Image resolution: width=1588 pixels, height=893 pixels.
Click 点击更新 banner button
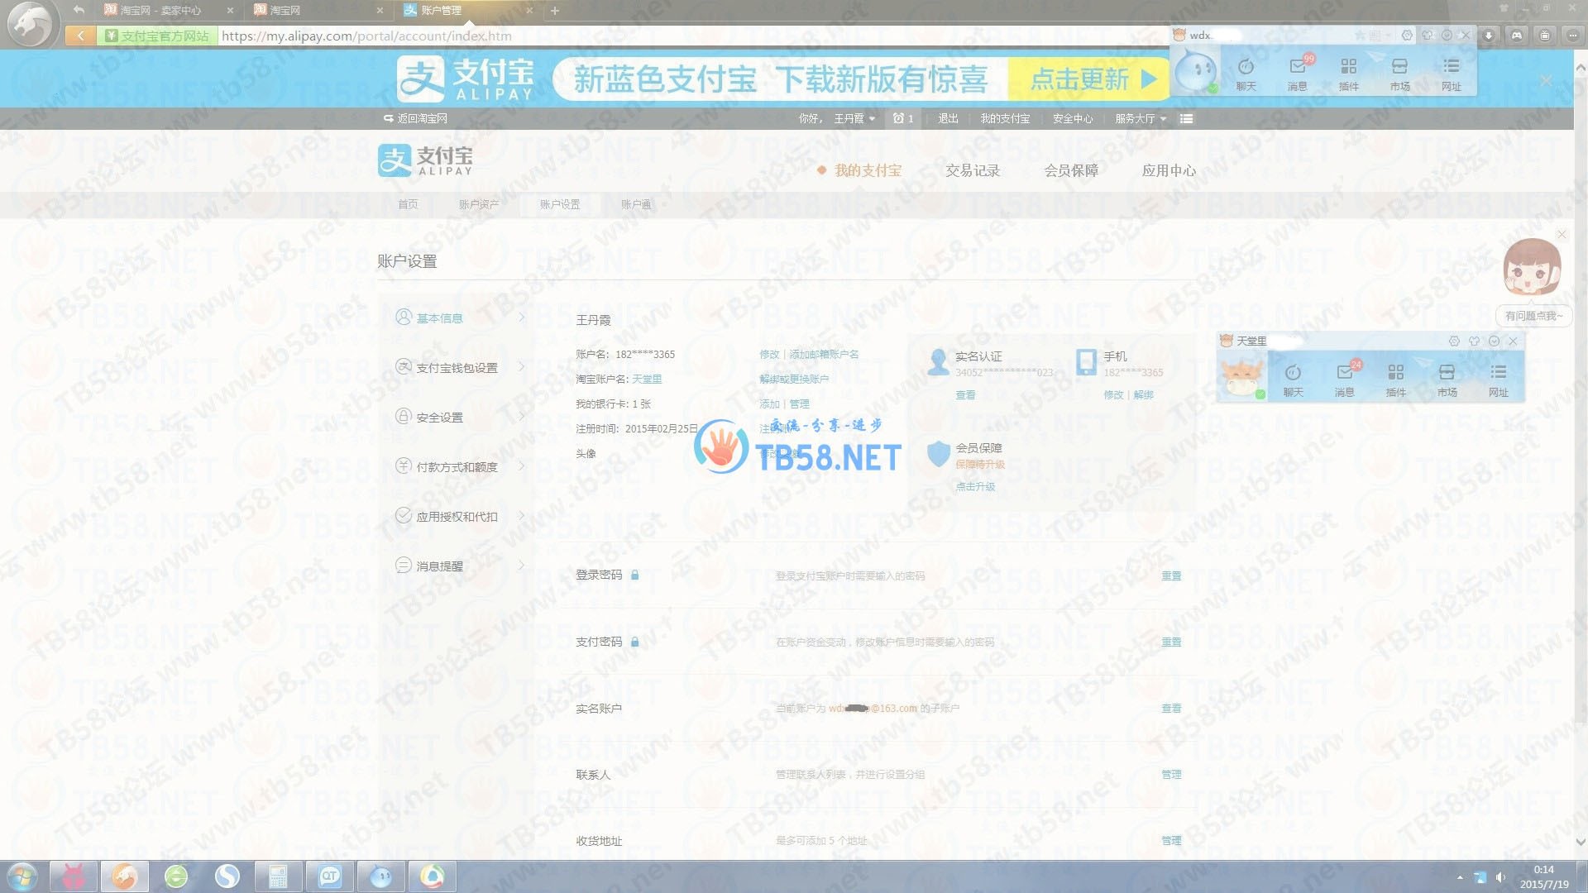[1088, 79]
